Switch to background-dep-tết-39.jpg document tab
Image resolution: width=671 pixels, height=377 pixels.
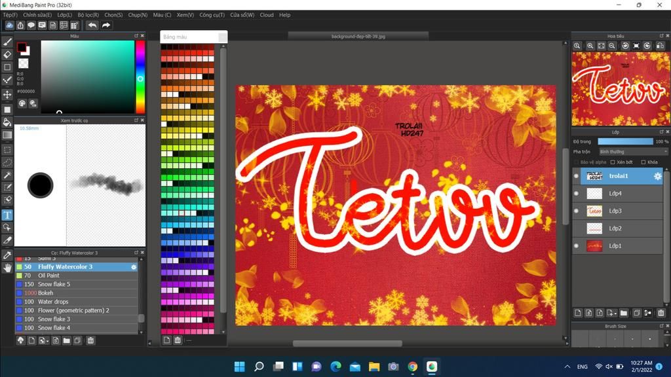358,37
